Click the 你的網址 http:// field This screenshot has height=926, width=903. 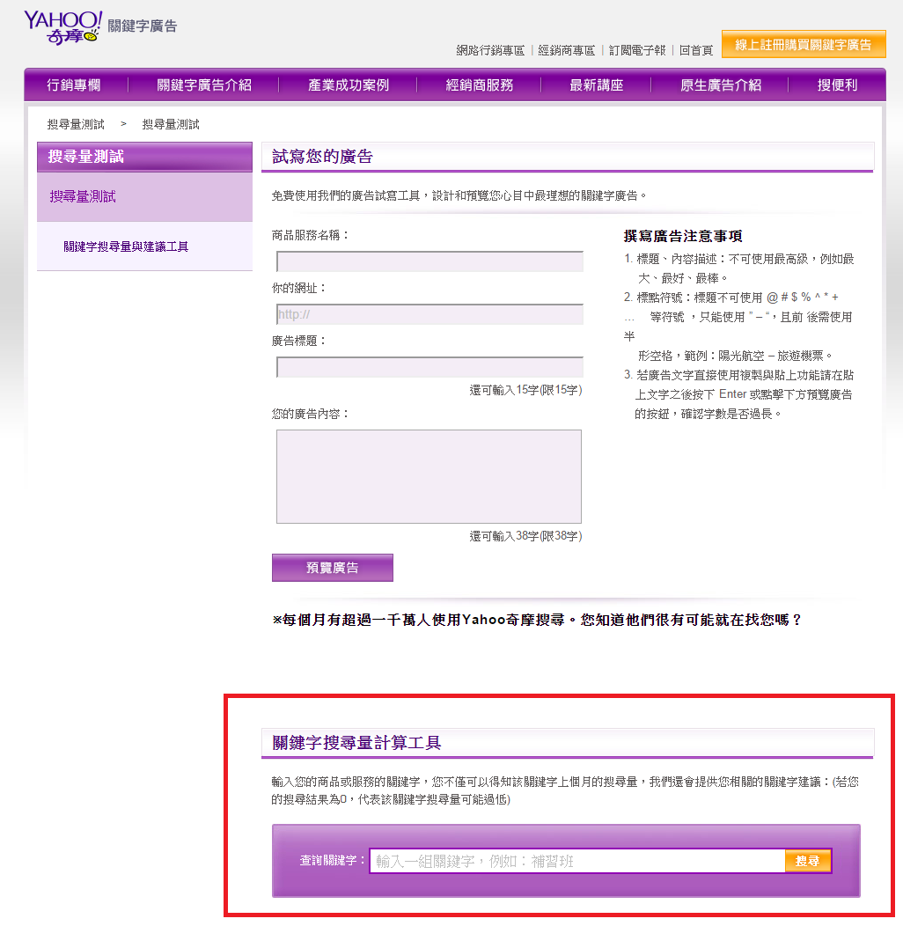pos(429,314)
